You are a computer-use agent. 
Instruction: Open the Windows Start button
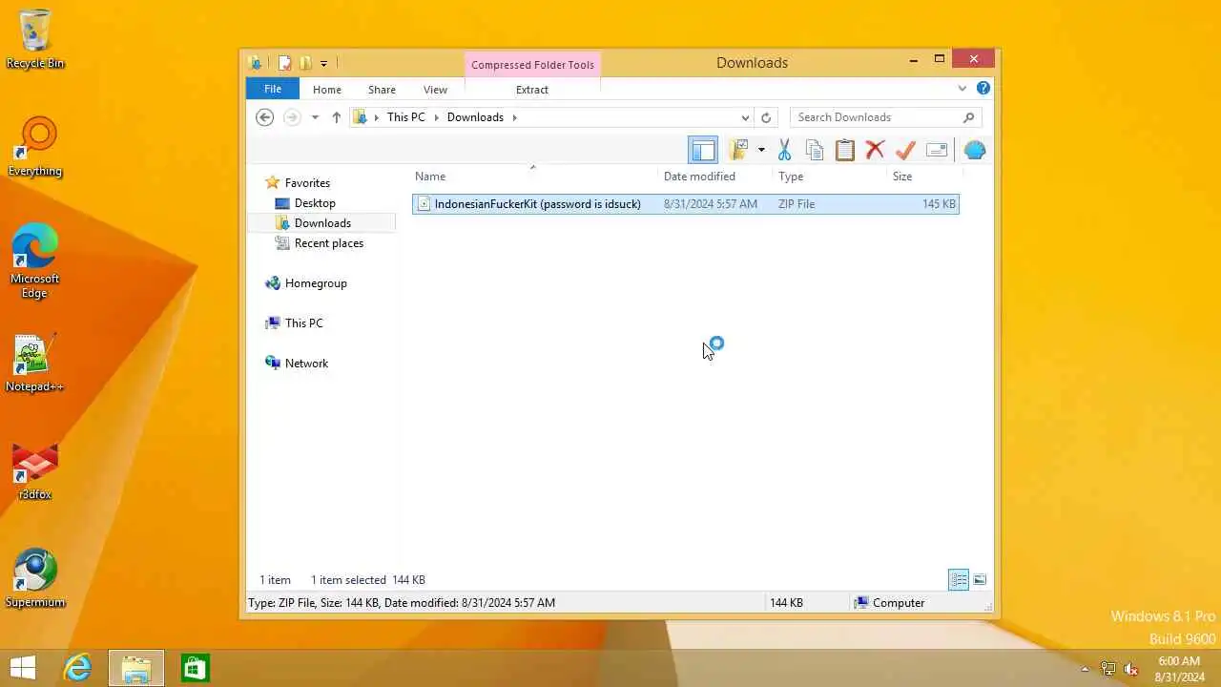[23, 668]
